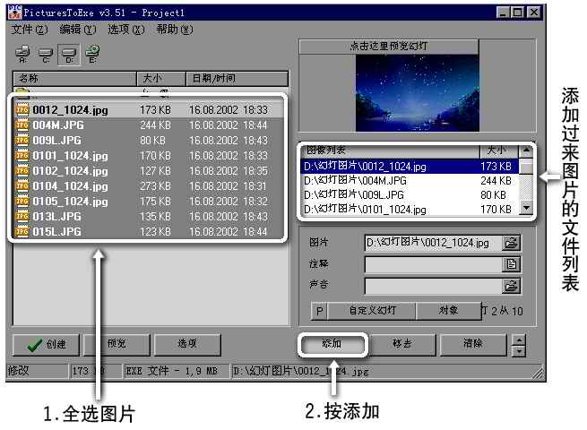Click the 图像列表 column header
The width and height of the screenshot is (587, 430).
(390, 150)
